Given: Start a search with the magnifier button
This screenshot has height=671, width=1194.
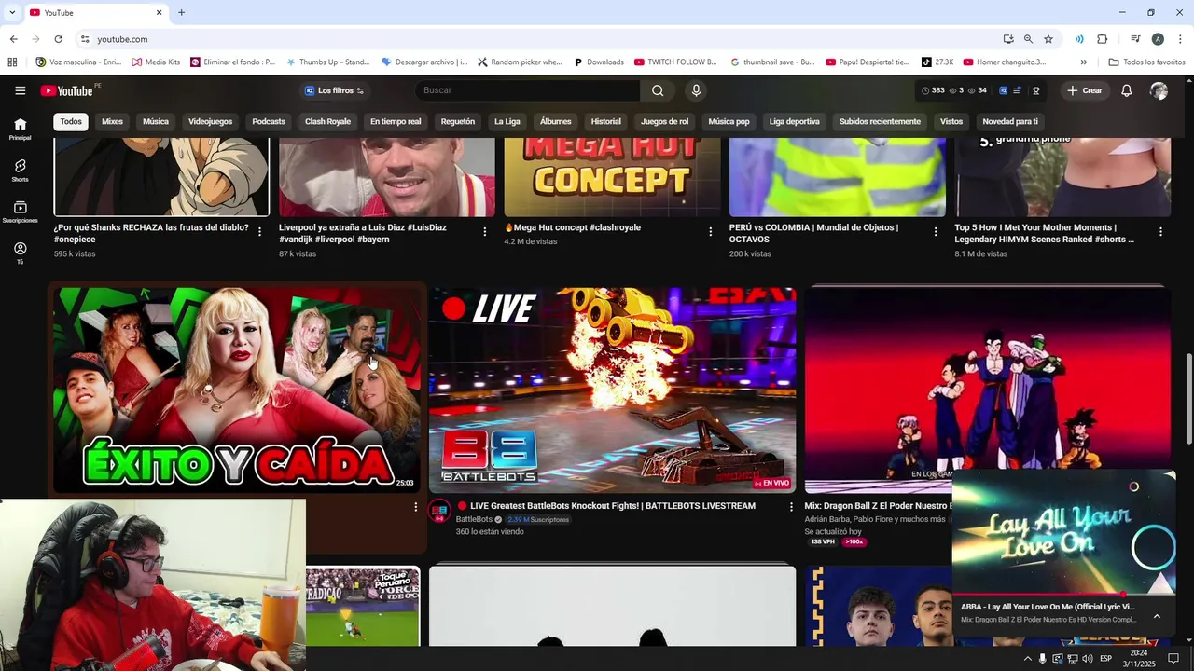Looking at the screenshot, I should point(658,90).
